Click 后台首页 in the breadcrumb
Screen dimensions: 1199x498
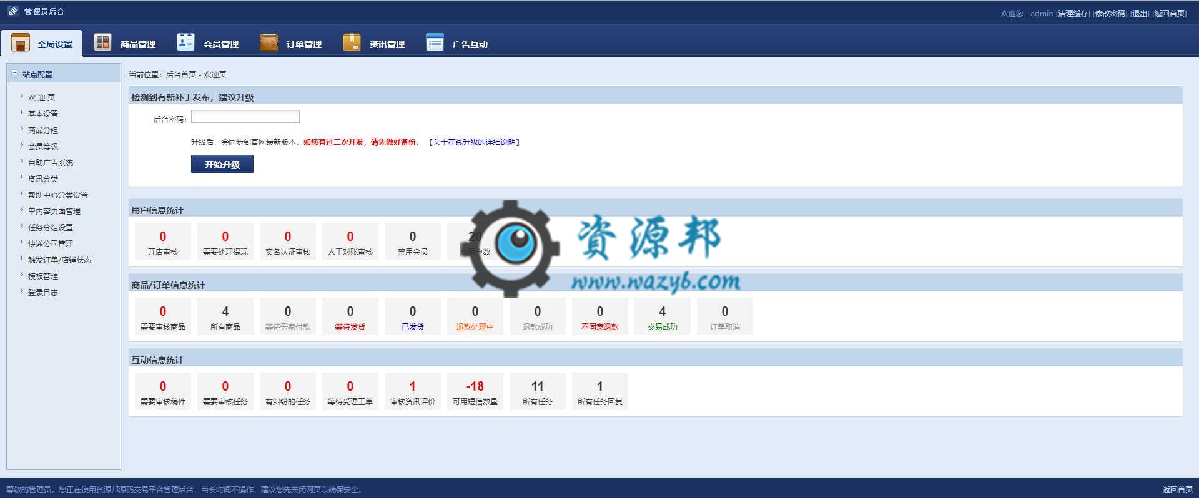click(181, 74)
